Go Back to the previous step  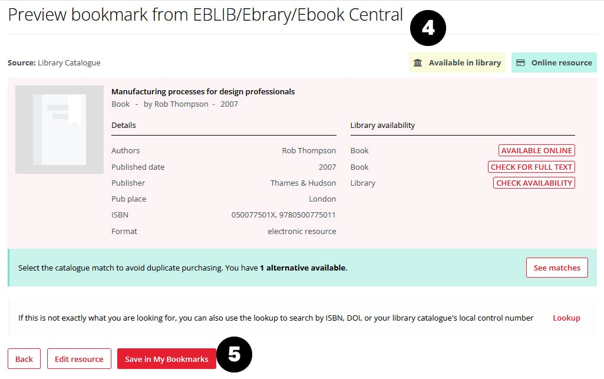tap(24, 359)
